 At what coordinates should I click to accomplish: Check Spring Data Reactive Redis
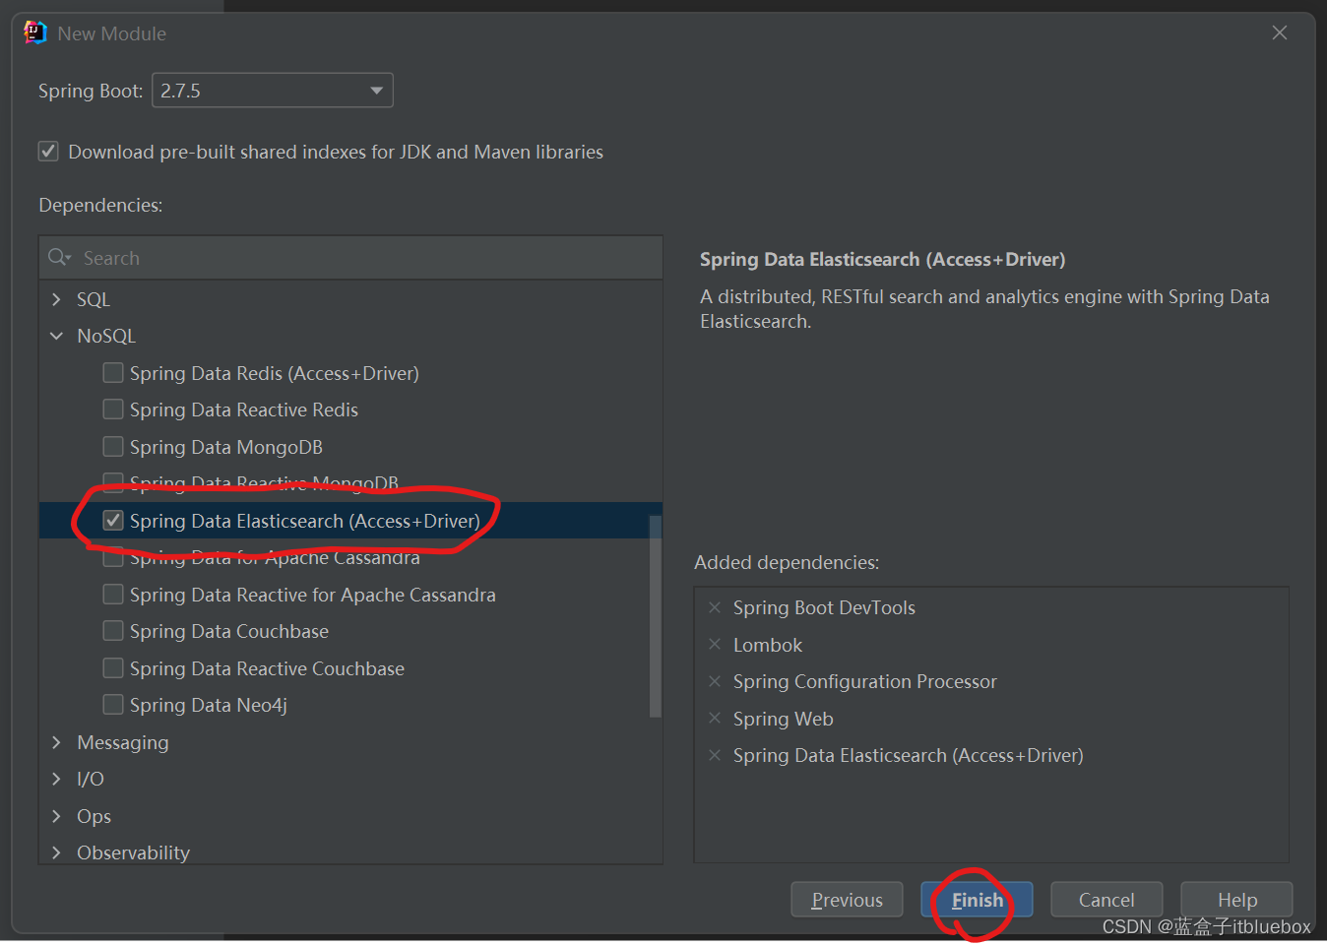(x=113, y=409)
